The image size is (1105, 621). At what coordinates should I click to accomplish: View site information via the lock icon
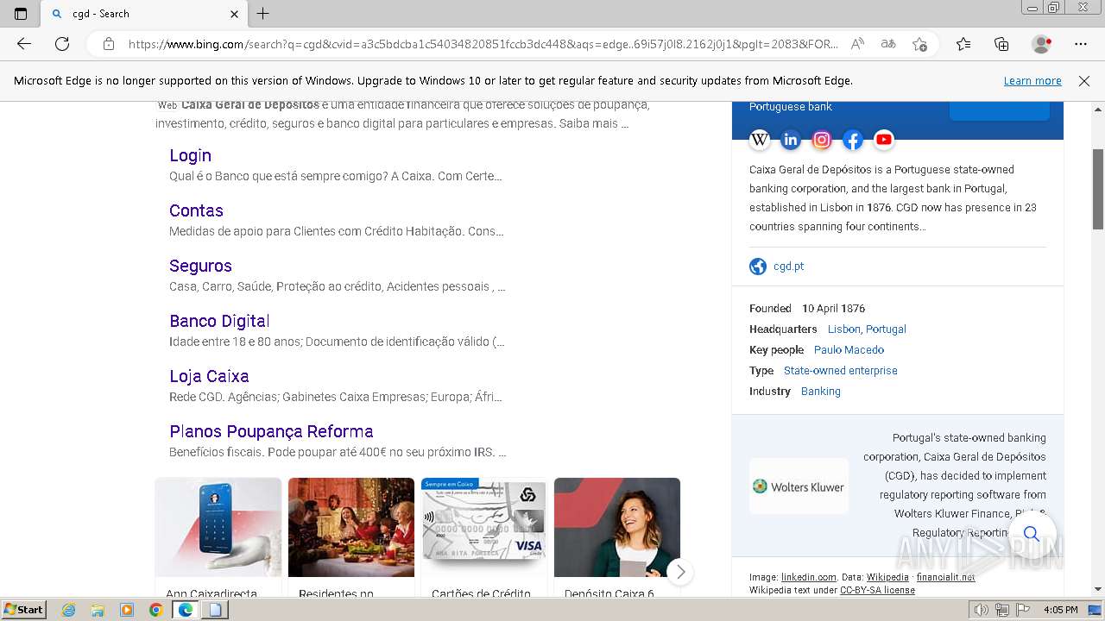click(x=108, y=44)
